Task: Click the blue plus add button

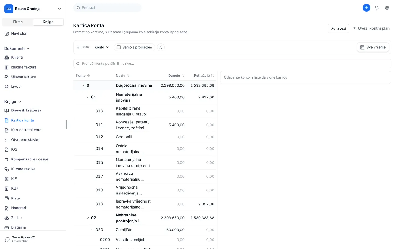Action: pyautogui.click(x=366, y=8)
